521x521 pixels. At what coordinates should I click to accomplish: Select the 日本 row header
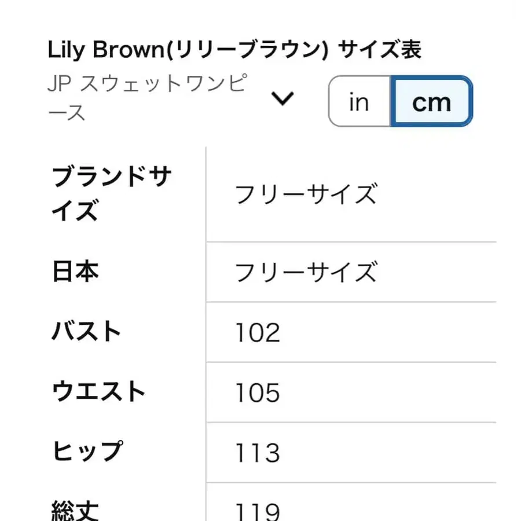tap(76, 271)
